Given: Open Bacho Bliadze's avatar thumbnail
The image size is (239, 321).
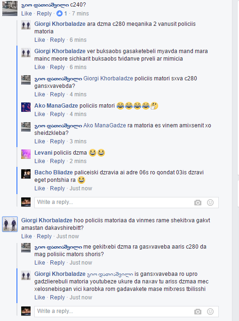Looking at the screenshot, I should coord(26,174).
